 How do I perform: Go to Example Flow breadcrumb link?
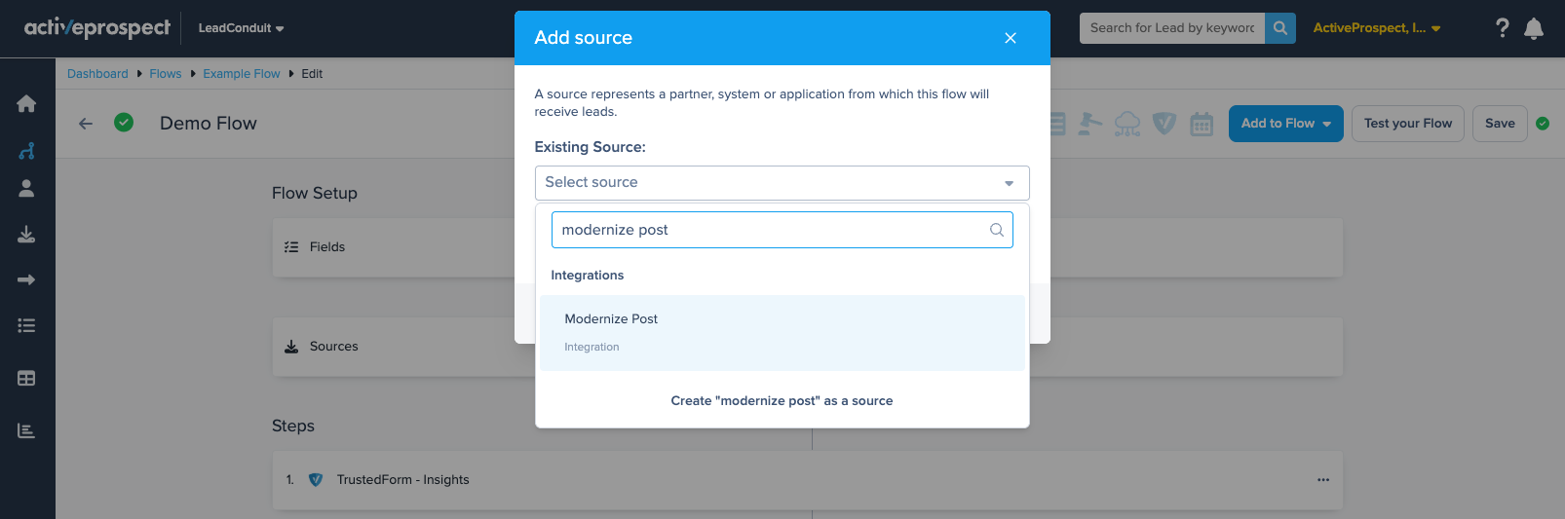242,74
